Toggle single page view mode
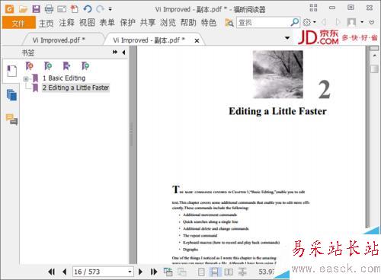The width and height of the screenshot is (381, 280). tap(201, 272)
